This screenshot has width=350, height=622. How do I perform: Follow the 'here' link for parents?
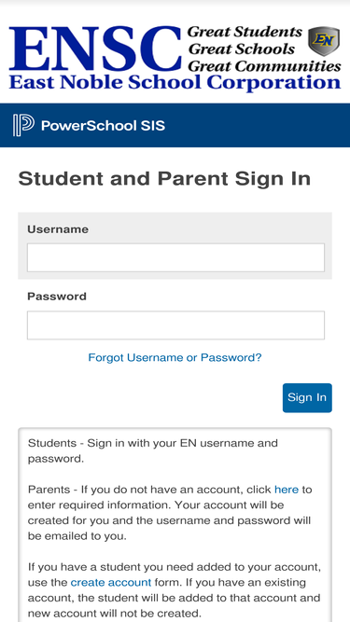pyautogui.click(x=287, y=490)
